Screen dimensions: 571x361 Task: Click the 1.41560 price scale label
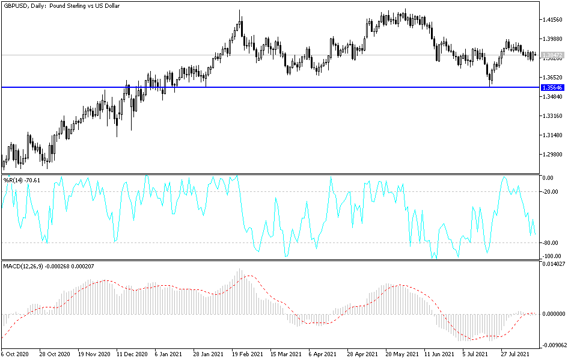pos(552,20)
